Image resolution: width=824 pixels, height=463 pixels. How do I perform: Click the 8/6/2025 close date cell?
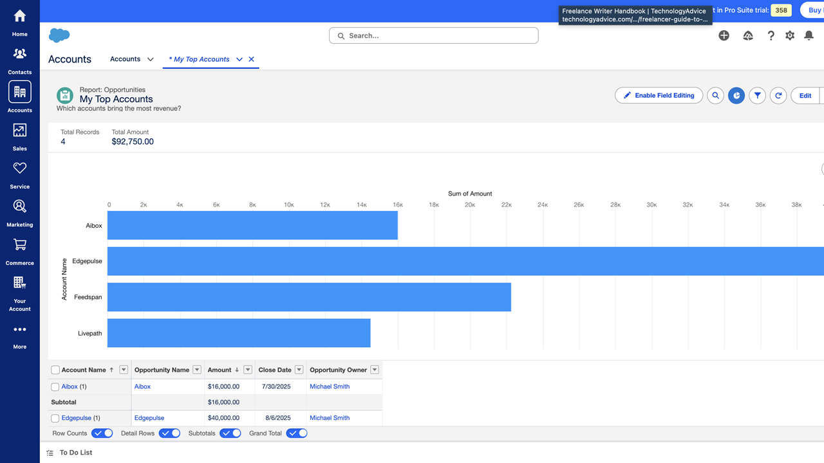pos(278,419)
